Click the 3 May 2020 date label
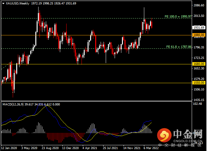The height and width of the screenshot is (151, 207). 29,148
